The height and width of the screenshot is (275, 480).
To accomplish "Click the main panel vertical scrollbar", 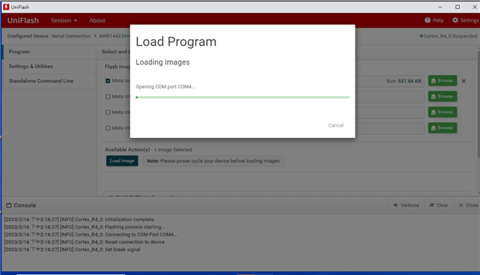I will pos(478,104).
